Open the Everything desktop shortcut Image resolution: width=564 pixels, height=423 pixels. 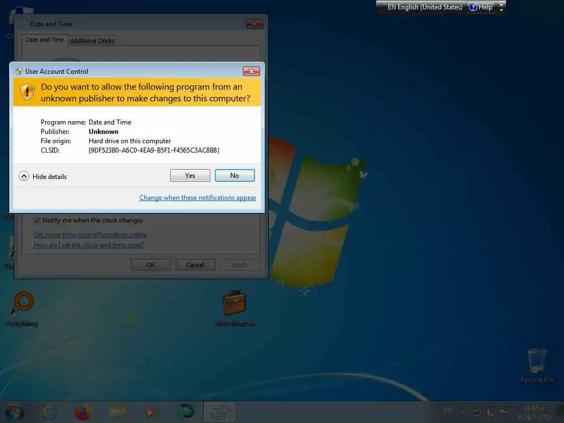click(x=23, y=309)
